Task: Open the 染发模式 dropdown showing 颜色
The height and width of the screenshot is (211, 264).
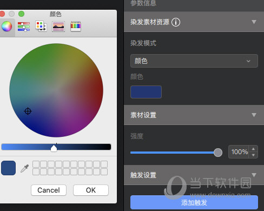Action: click(x=194, y=61)
